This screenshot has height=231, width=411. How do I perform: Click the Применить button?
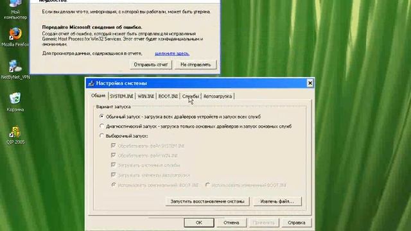click(x=264, y=223)
